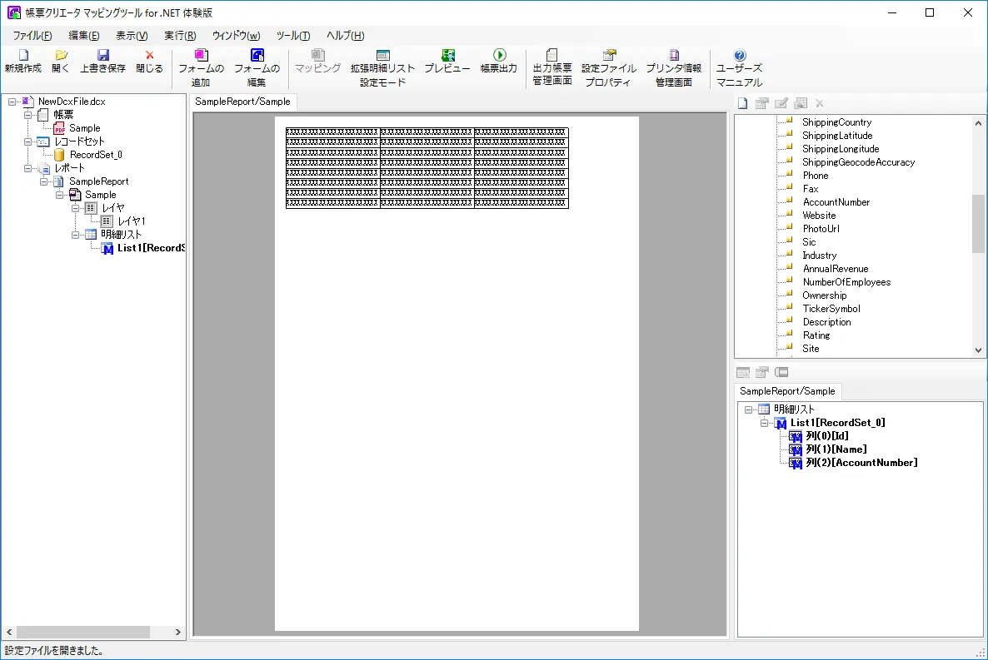Select 列(1)[Name] mapping item
This screenshot has height=660, width=988.
pyautogui.click(x=836, y=449)
